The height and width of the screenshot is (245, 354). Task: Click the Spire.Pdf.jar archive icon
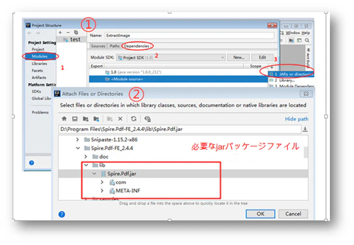coord(103,174)
